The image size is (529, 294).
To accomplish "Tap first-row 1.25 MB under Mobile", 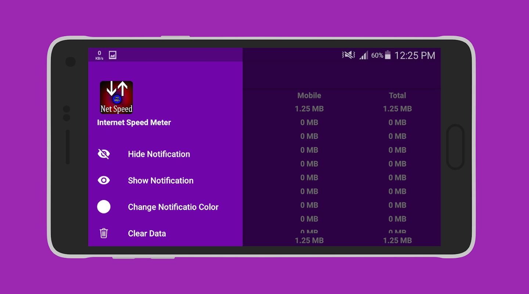I will point(309,109).
